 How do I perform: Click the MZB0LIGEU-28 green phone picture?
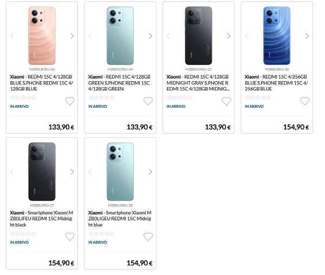point(120,172)
